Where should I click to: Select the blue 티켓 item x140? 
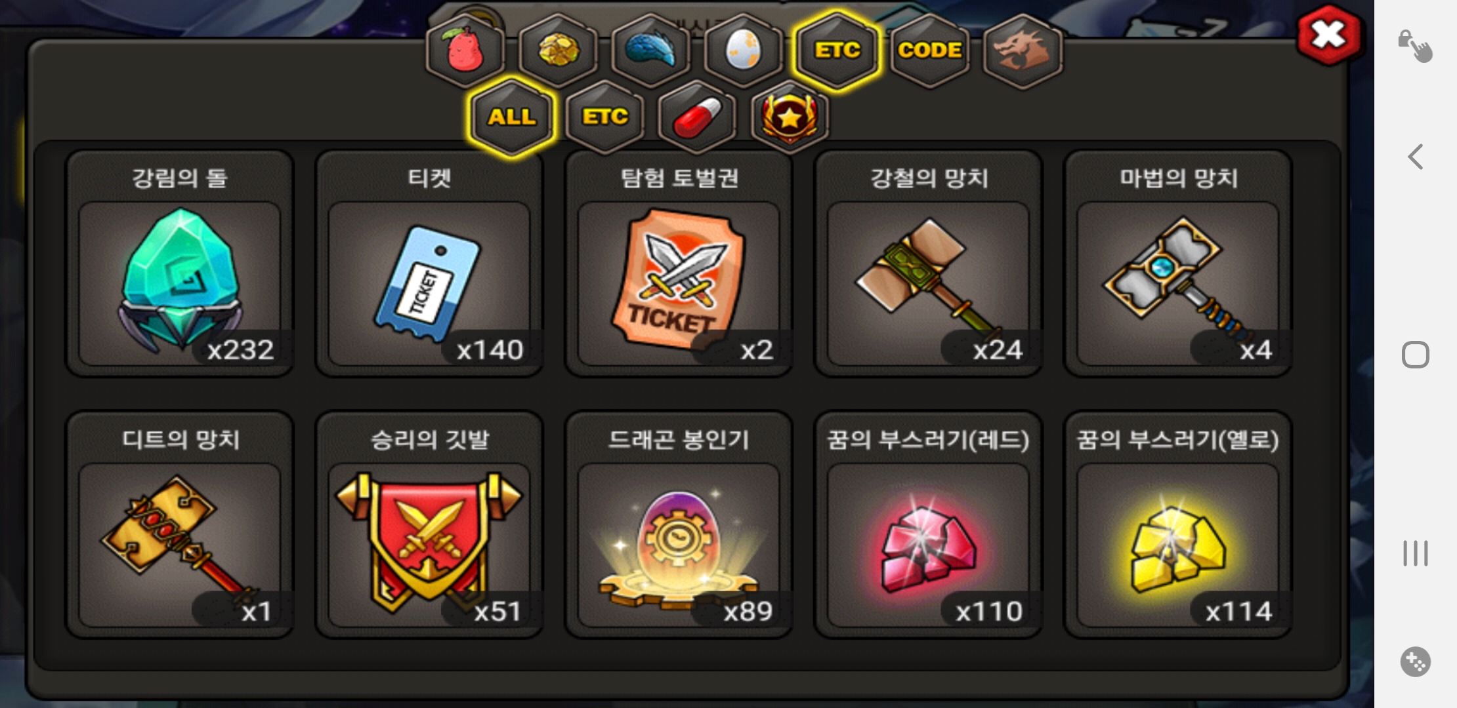(429, 264)
